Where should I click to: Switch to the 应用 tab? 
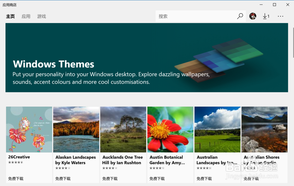click(26, 16)
